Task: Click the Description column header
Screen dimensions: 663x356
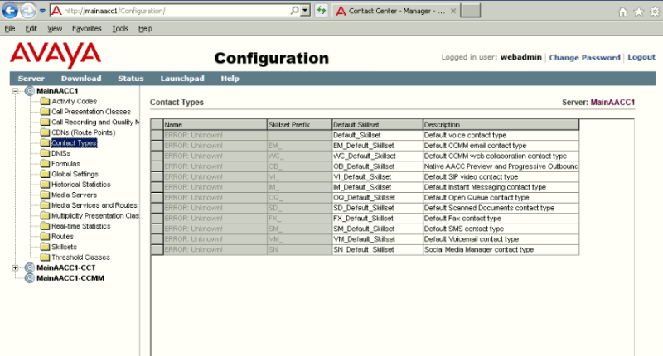Action: tap(501, 124)
